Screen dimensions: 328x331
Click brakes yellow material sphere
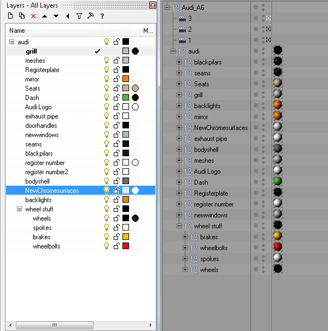click(x=278, y=236)
